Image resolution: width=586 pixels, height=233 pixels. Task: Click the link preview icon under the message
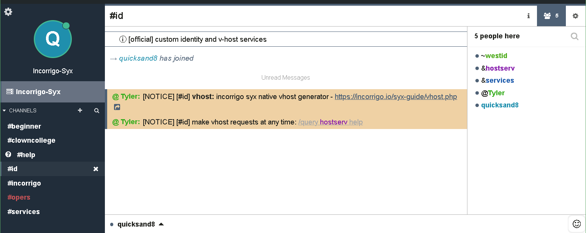tap(117, 107)
